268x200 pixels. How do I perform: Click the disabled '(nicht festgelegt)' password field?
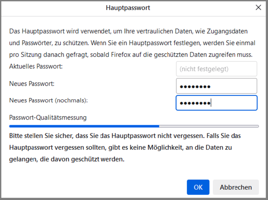tap(216, 69)
